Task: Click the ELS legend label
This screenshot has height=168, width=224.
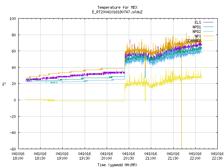Action: pos(198,22)
